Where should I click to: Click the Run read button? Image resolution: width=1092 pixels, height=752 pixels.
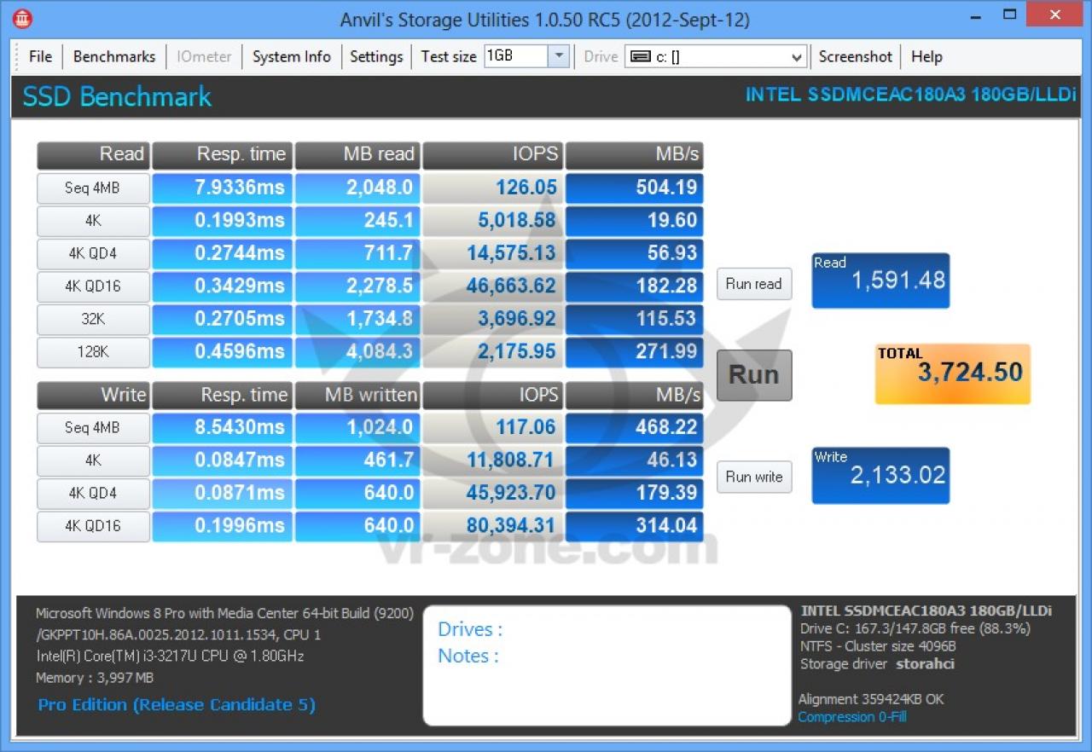[x=754, y=284]
